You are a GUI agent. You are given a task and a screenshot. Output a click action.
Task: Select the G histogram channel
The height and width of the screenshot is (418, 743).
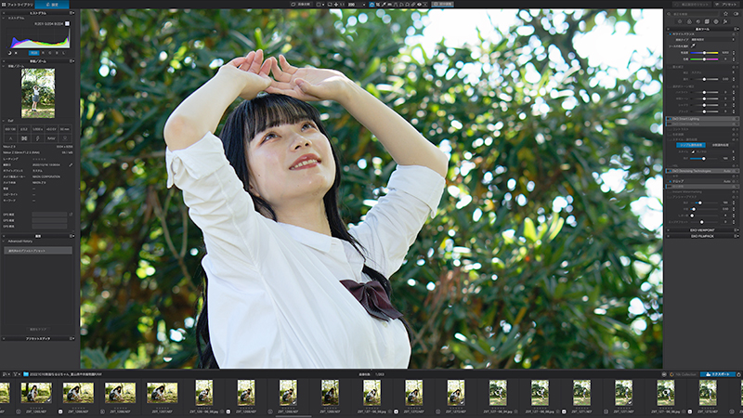50,53
